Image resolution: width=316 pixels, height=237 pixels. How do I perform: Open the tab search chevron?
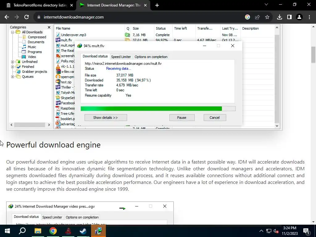coord(266,4)
